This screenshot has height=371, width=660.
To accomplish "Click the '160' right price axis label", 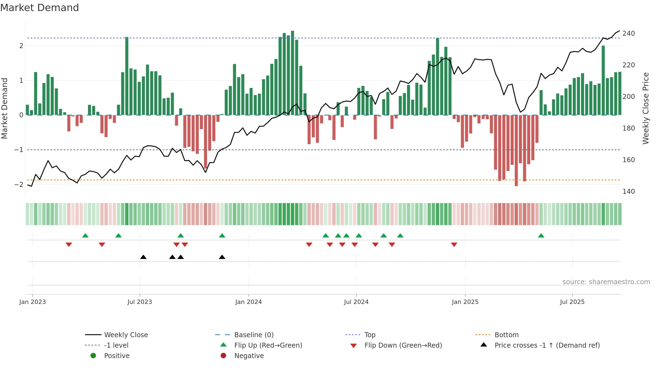I will pyautogui.click(x=629, y=160).
